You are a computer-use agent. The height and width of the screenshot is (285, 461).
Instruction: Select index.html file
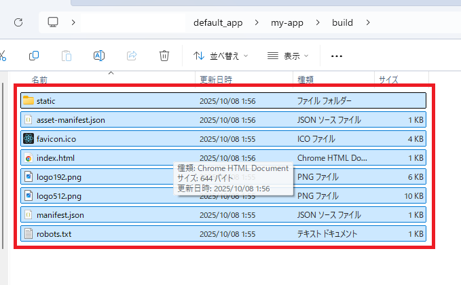point(223,158)
